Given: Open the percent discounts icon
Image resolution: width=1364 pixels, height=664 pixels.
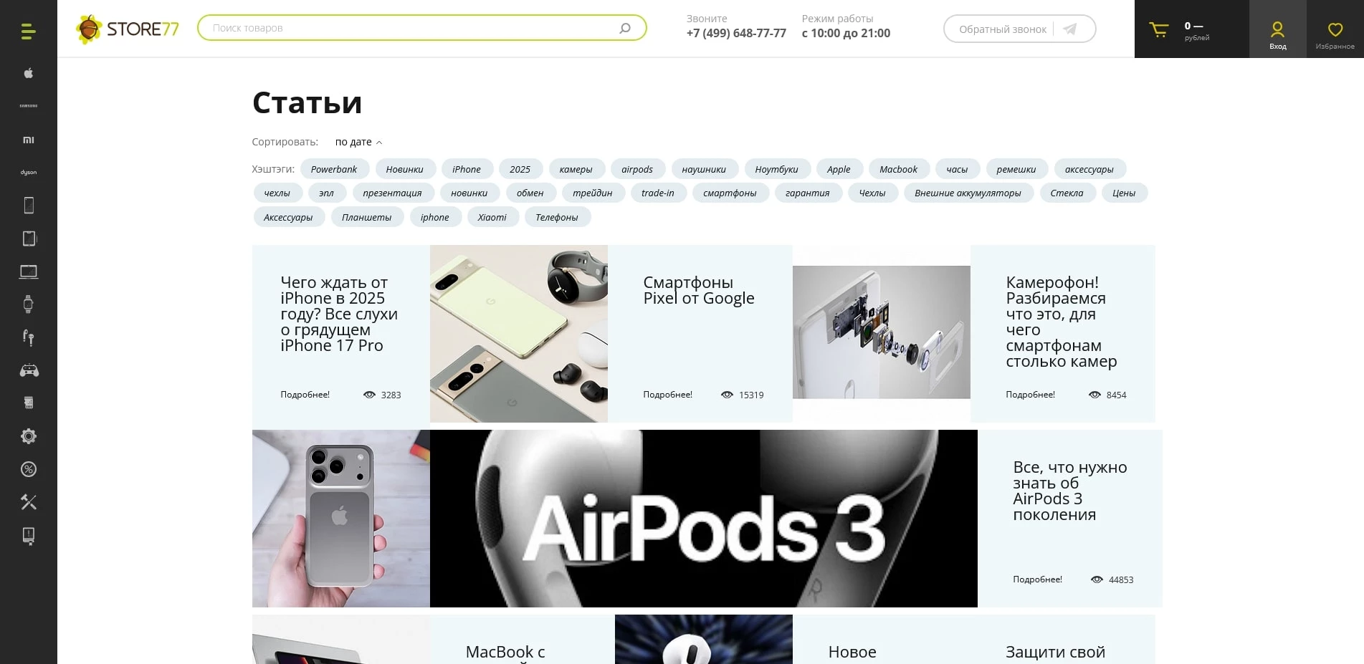Looking at the screenshot, I should point(28,469).
